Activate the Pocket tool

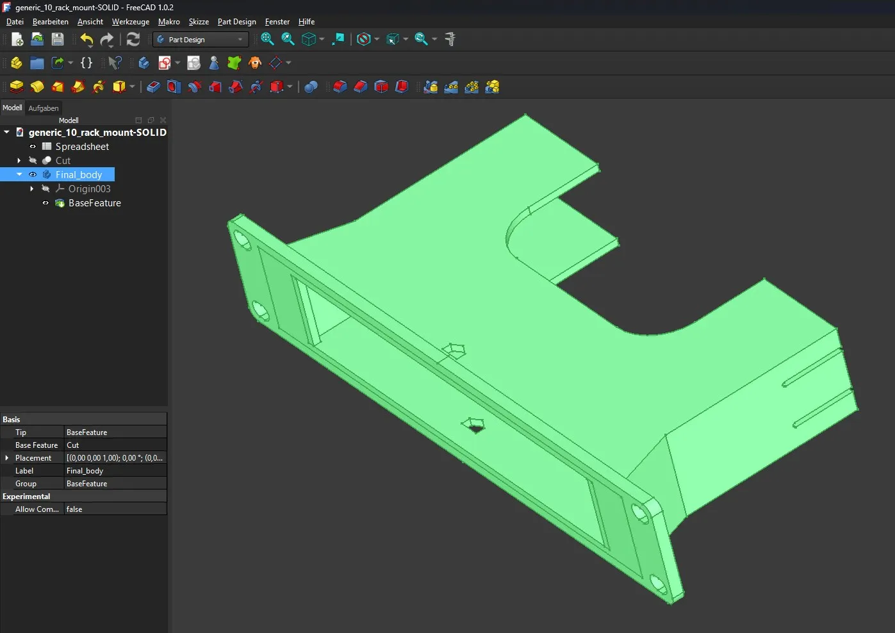pos(153,86)
